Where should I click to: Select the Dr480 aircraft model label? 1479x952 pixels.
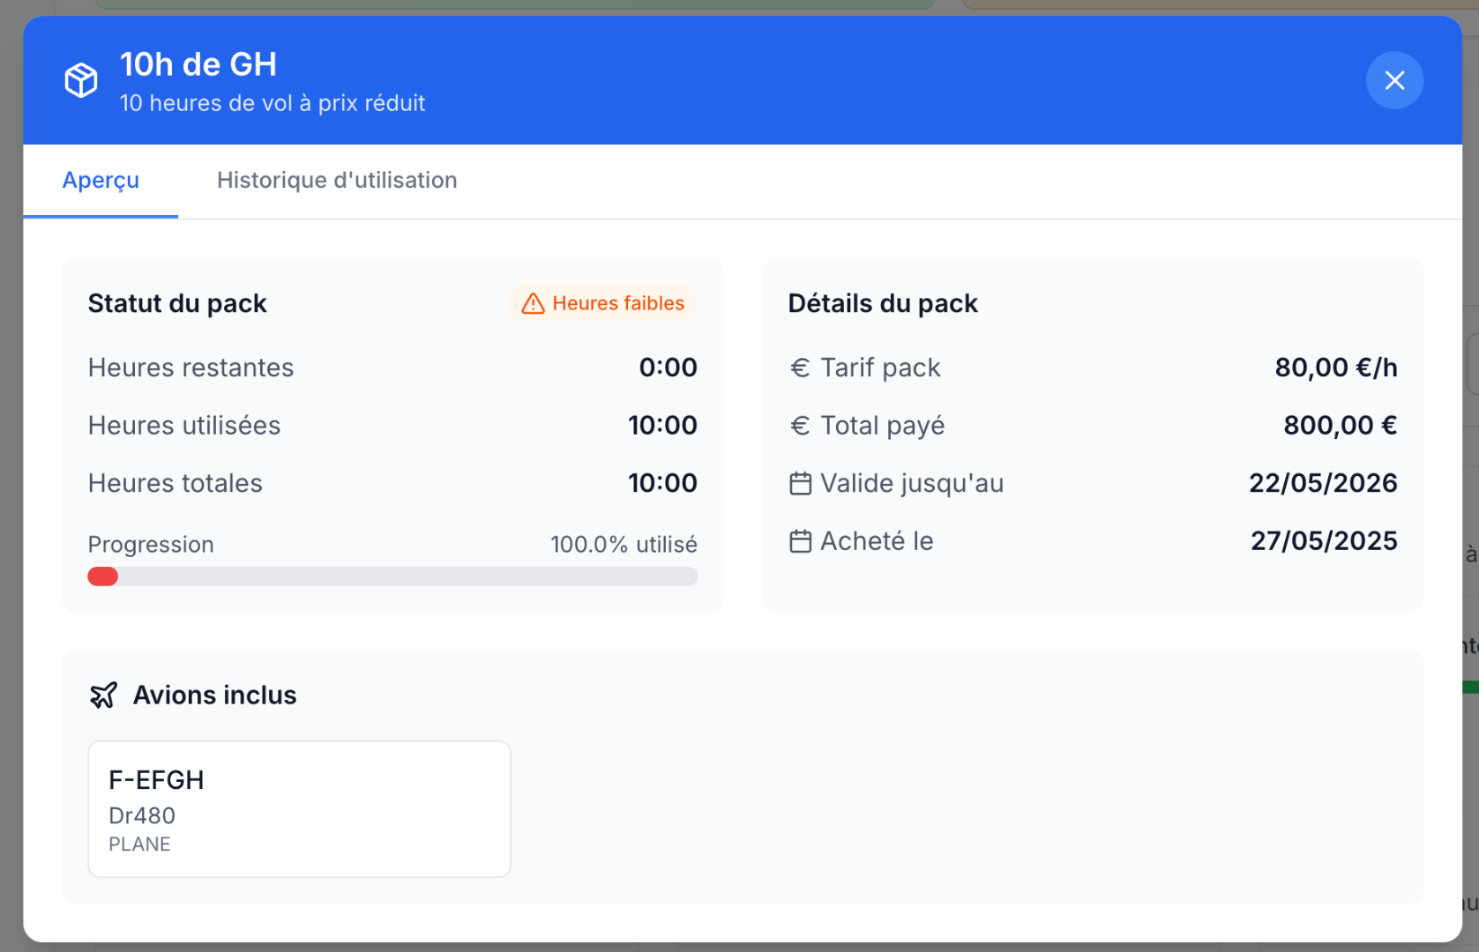[x=141, y=815]
